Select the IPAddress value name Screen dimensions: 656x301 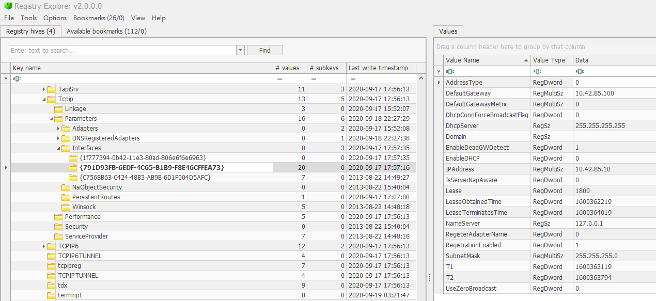460,169
